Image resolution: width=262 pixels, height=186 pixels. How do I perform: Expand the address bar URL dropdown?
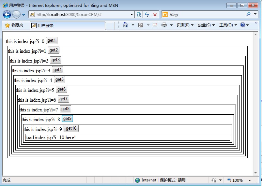(132, 15)
